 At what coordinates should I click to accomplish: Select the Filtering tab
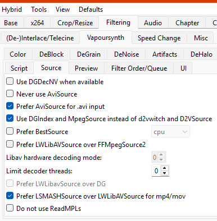coord(118,22)
